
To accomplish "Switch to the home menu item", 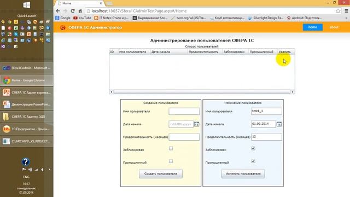I will coord(312,27).
